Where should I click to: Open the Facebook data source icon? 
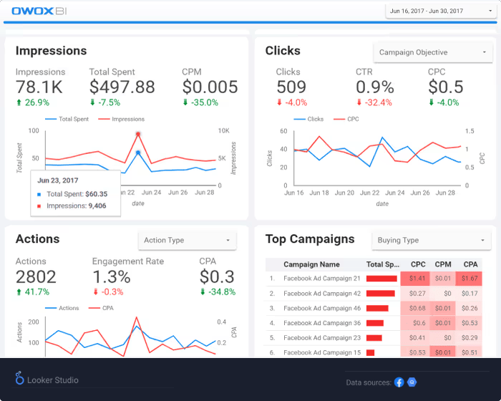click(x=399, y=382)
